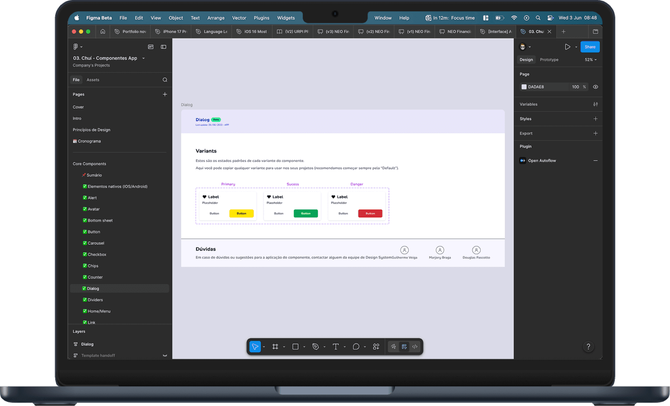Viewport: 670px width, 406px height.
Task: Click the page background color swatch
Action: 524,87
